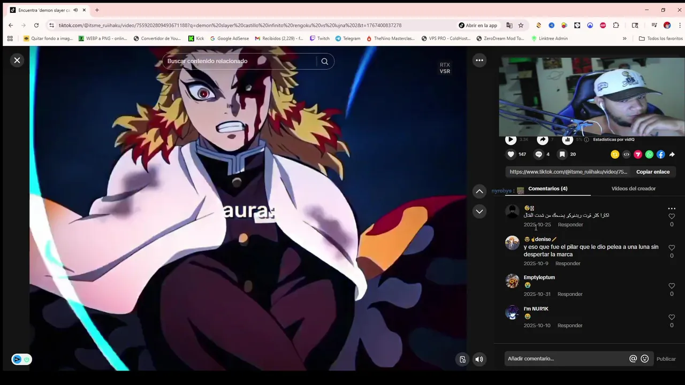Viewport: 685px width, 385px height.
Task: Click the translate page icon in address bar
Action: (509, 25)
